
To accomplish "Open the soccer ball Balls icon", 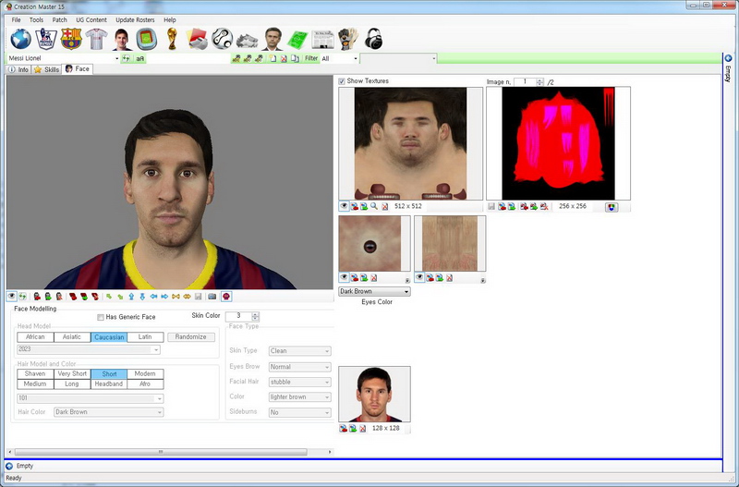I will point(222,39).
